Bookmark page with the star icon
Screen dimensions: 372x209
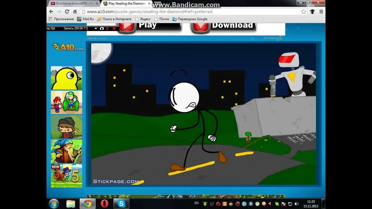[x=304, y=12]
